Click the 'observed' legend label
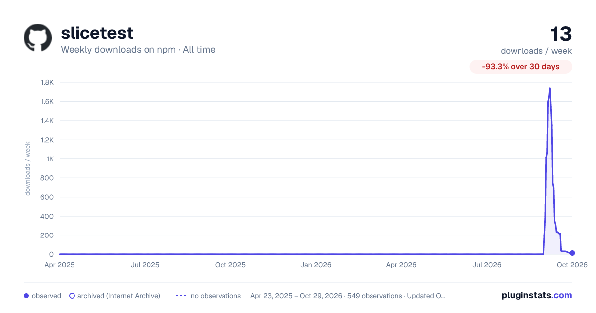The image size is (596, 313). tap(46, 296)
